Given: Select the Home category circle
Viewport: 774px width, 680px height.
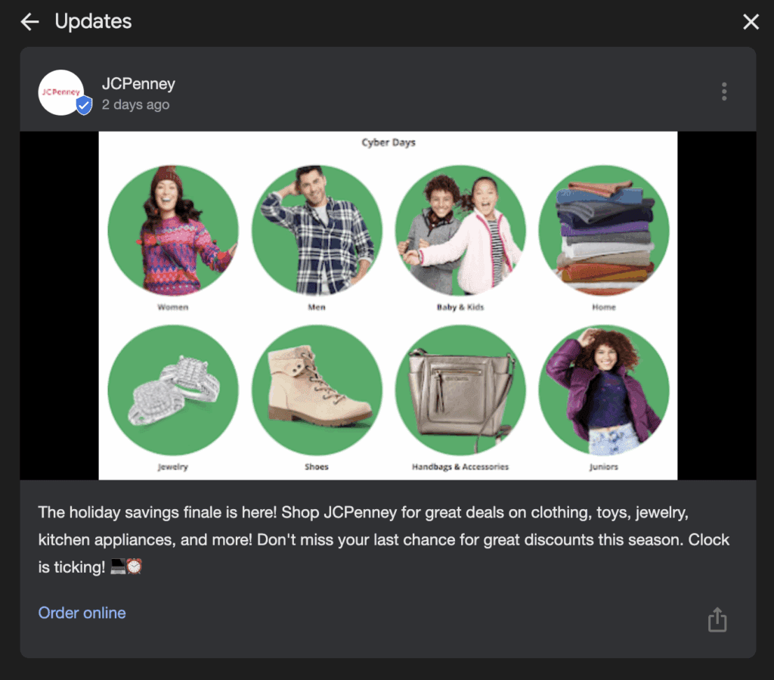Looking at the screenshot, I should [603, 231].
